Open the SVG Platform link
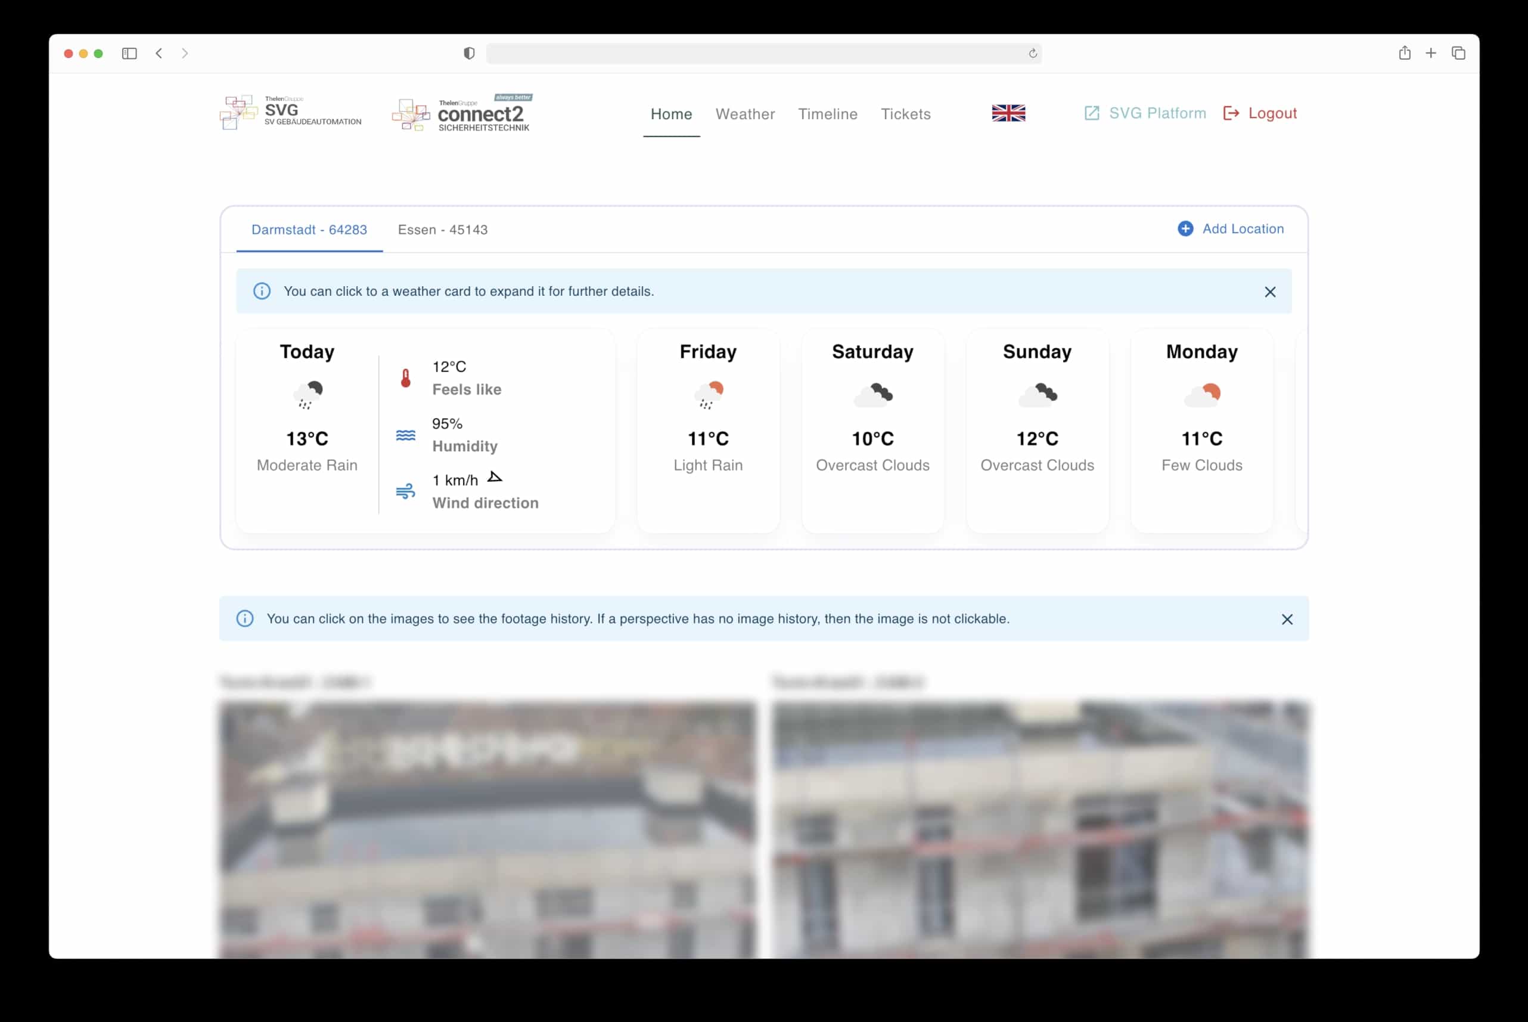This screenshot has width=1528, height=1022. click(x=1145, y=113)
